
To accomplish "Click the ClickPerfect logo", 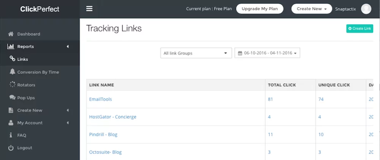I will tap(40, 9).
